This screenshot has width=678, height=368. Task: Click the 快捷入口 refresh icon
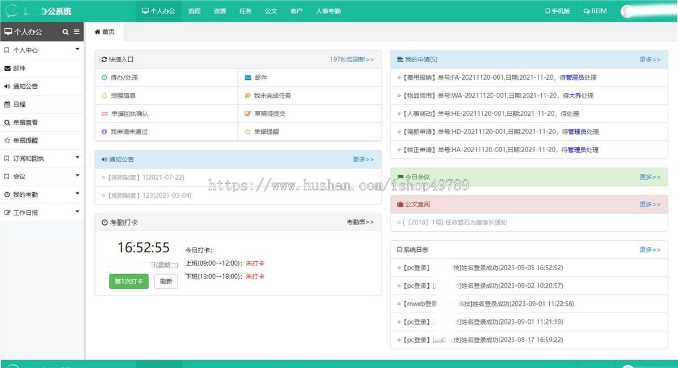[104, 59]
